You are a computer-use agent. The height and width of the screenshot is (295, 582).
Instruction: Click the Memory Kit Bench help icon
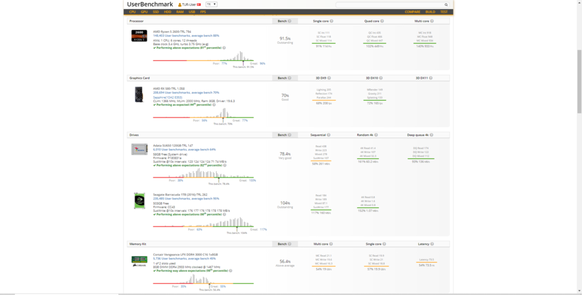click(290, 244)
